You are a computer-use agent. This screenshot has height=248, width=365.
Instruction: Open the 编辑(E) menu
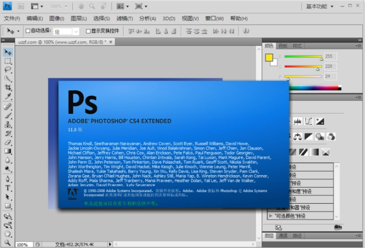(34, 19)
